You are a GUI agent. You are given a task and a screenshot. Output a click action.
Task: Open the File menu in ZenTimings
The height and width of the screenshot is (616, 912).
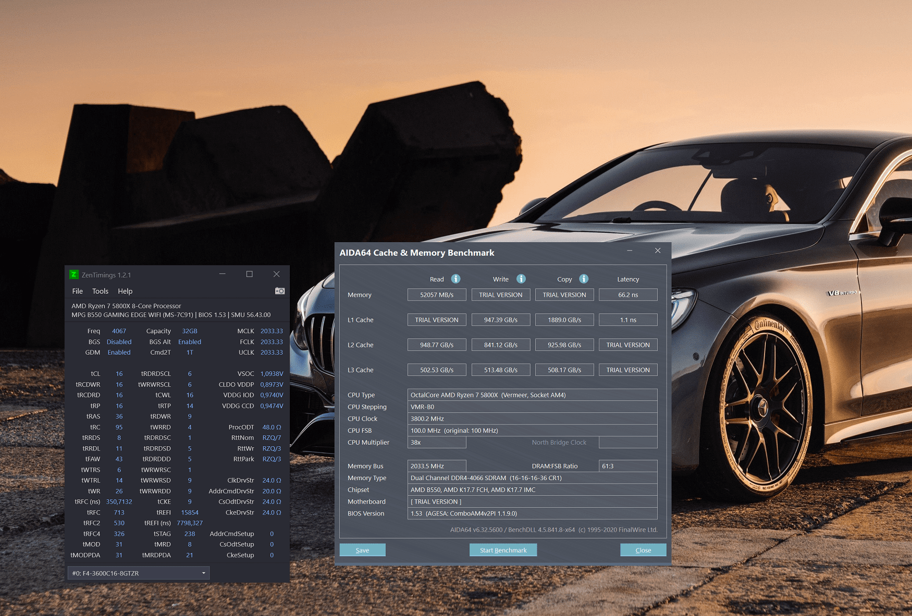[x=77, y=291]
